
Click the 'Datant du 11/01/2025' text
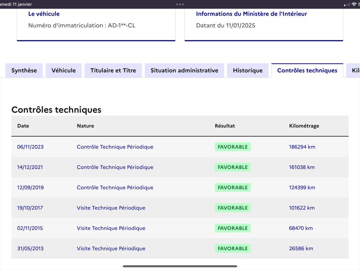[x=226, y=25]
